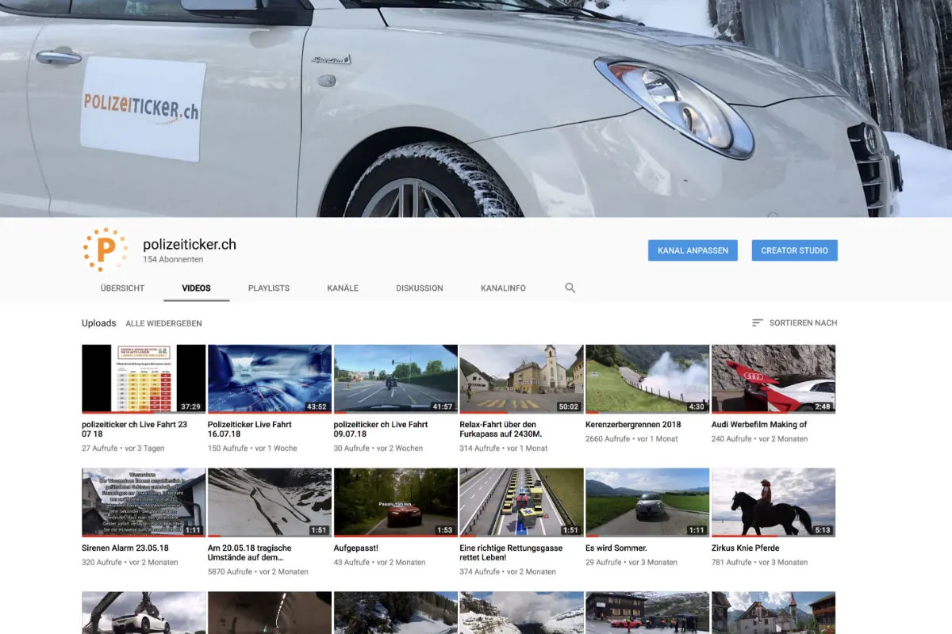This screenshot has width=952, height=634.
Task: Click the 50:02 duration badge
Action: [x=568, y=407]
